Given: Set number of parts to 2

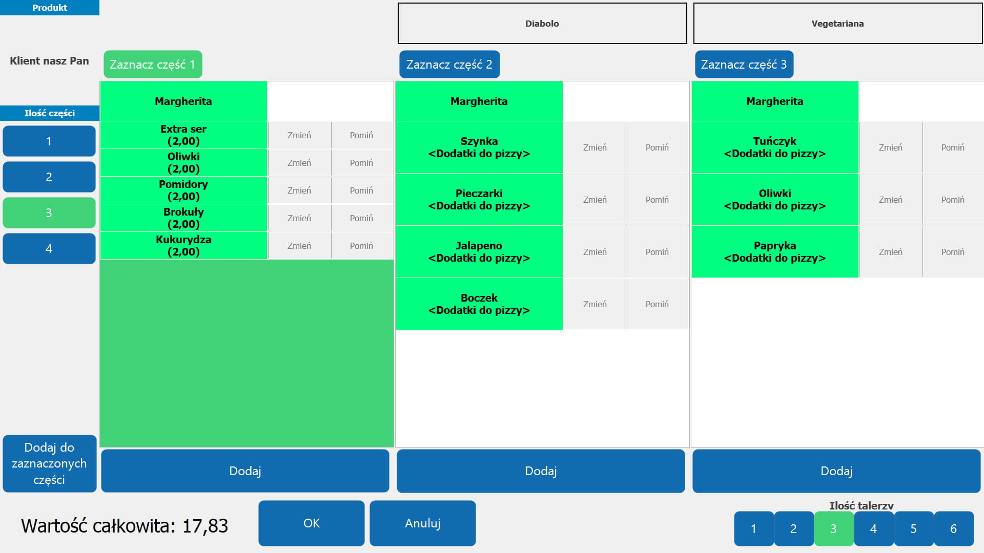Looking at the screenshot, I should pyautogui.click(x=49, y=177).
